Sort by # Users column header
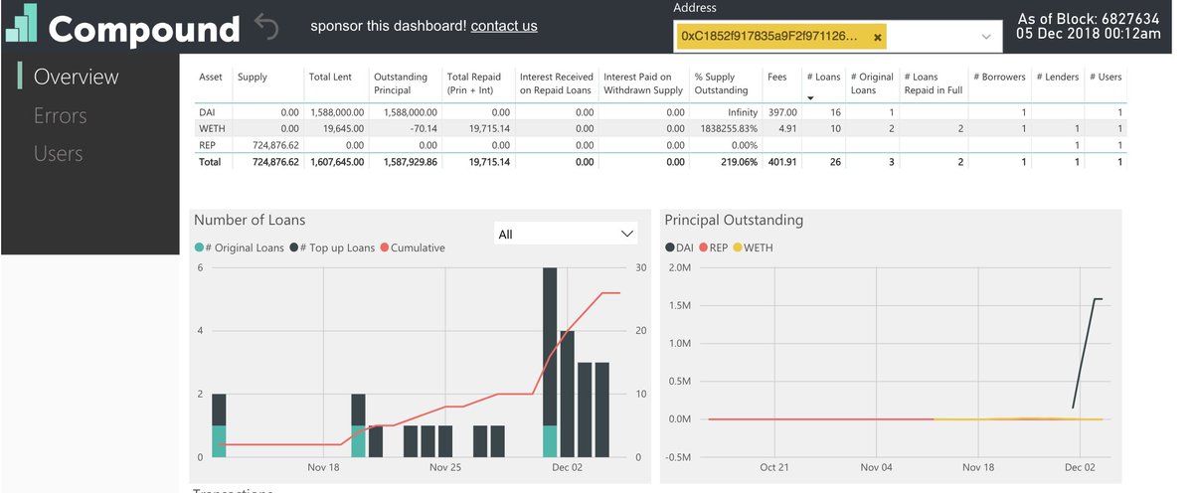Viewport: 1193px width, 493px height. [x=1106, y=77]
